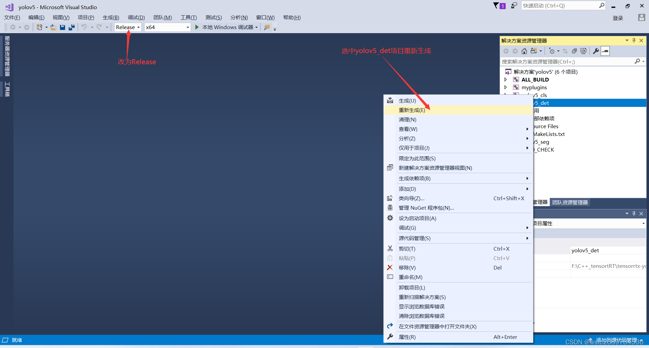Toggle the Solution Explorer auto-hide pin
The width and height of the screenshot is (649, 348).
pos(634,41)
